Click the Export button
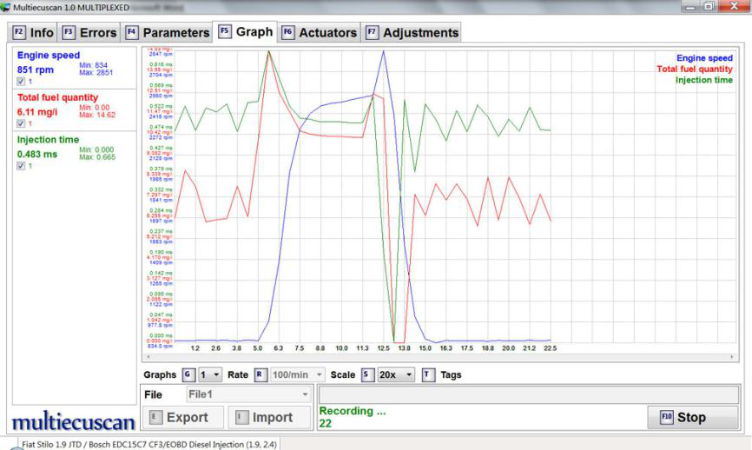This screenshot has height=450, width=752. tap(179, 417)
